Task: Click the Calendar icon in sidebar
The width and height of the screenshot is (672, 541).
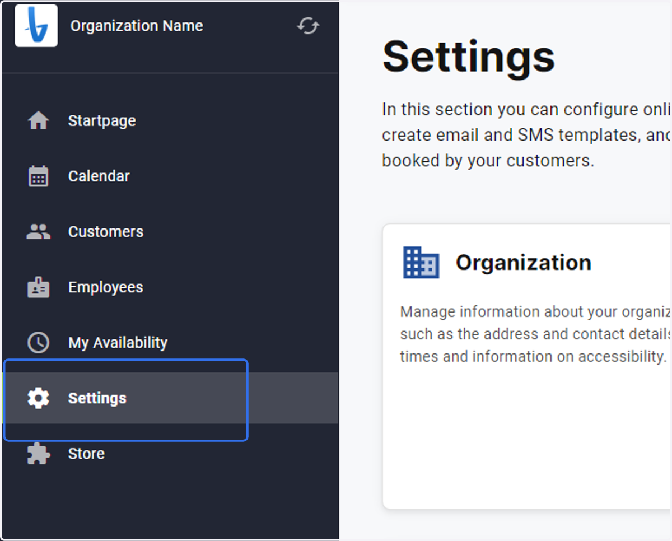Action: point(38,176)
